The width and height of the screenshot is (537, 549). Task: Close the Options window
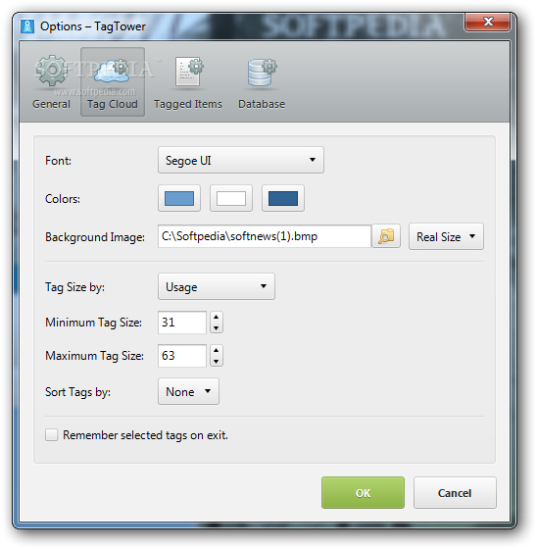point(487,23)
